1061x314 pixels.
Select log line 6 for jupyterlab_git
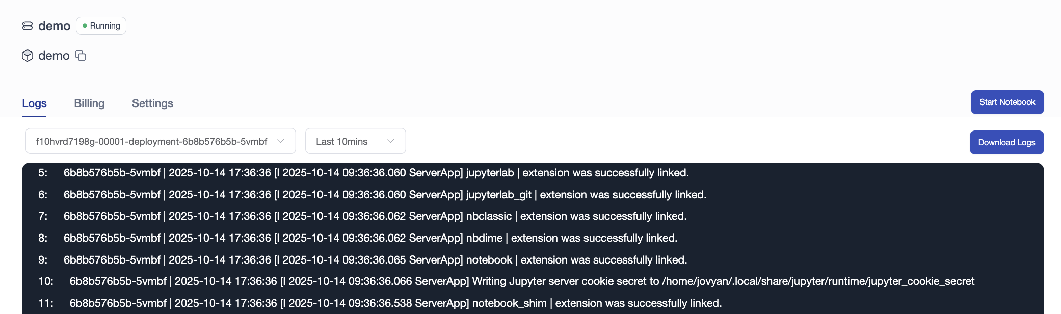pyautogui.click(x=385, y=195)
